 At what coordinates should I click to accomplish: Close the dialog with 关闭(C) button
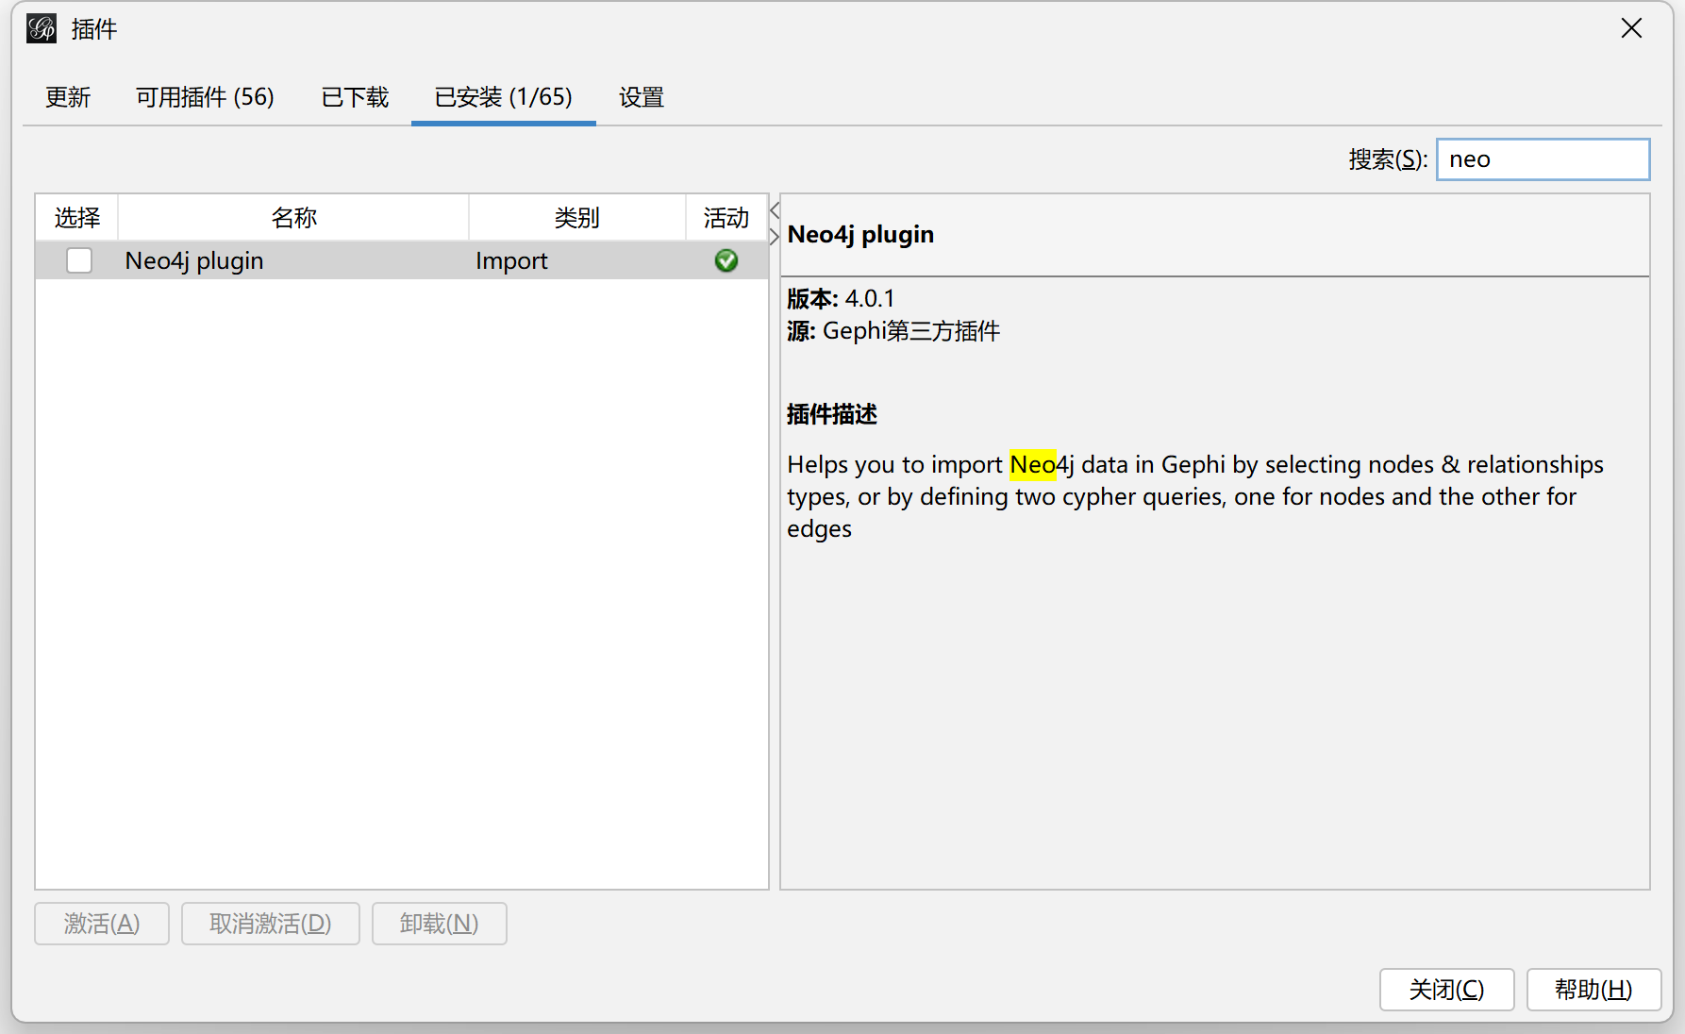tap(1447, 990)
